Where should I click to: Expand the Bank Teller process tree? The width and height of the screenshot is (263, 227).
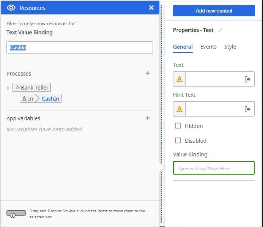(x=8, y=88)
